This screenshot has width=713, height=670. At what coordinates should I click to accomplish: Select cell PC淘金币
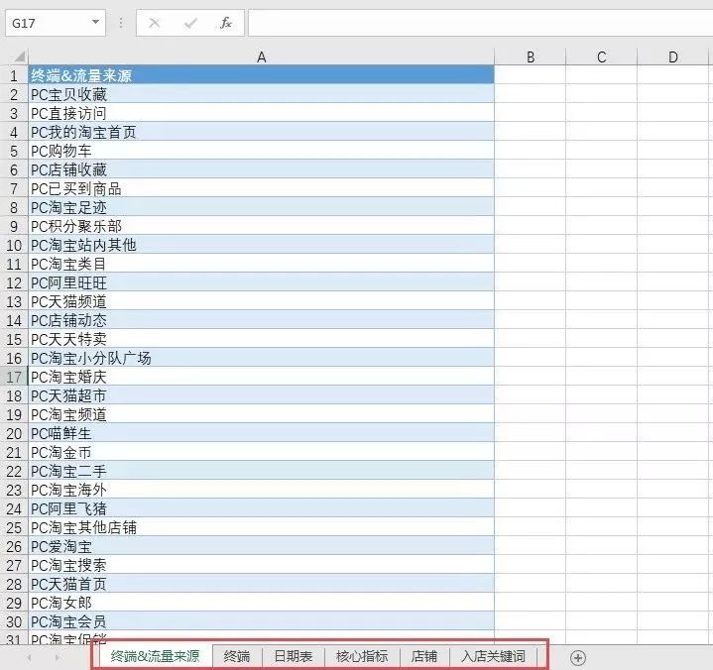pos(261,452)
